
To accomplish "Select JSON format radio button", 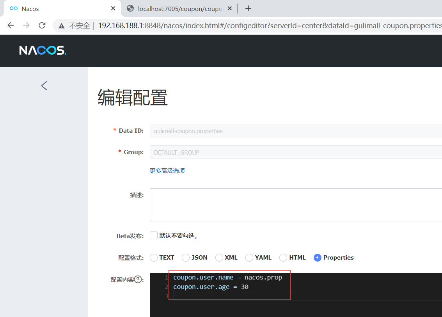I will (x=186, y=258).
